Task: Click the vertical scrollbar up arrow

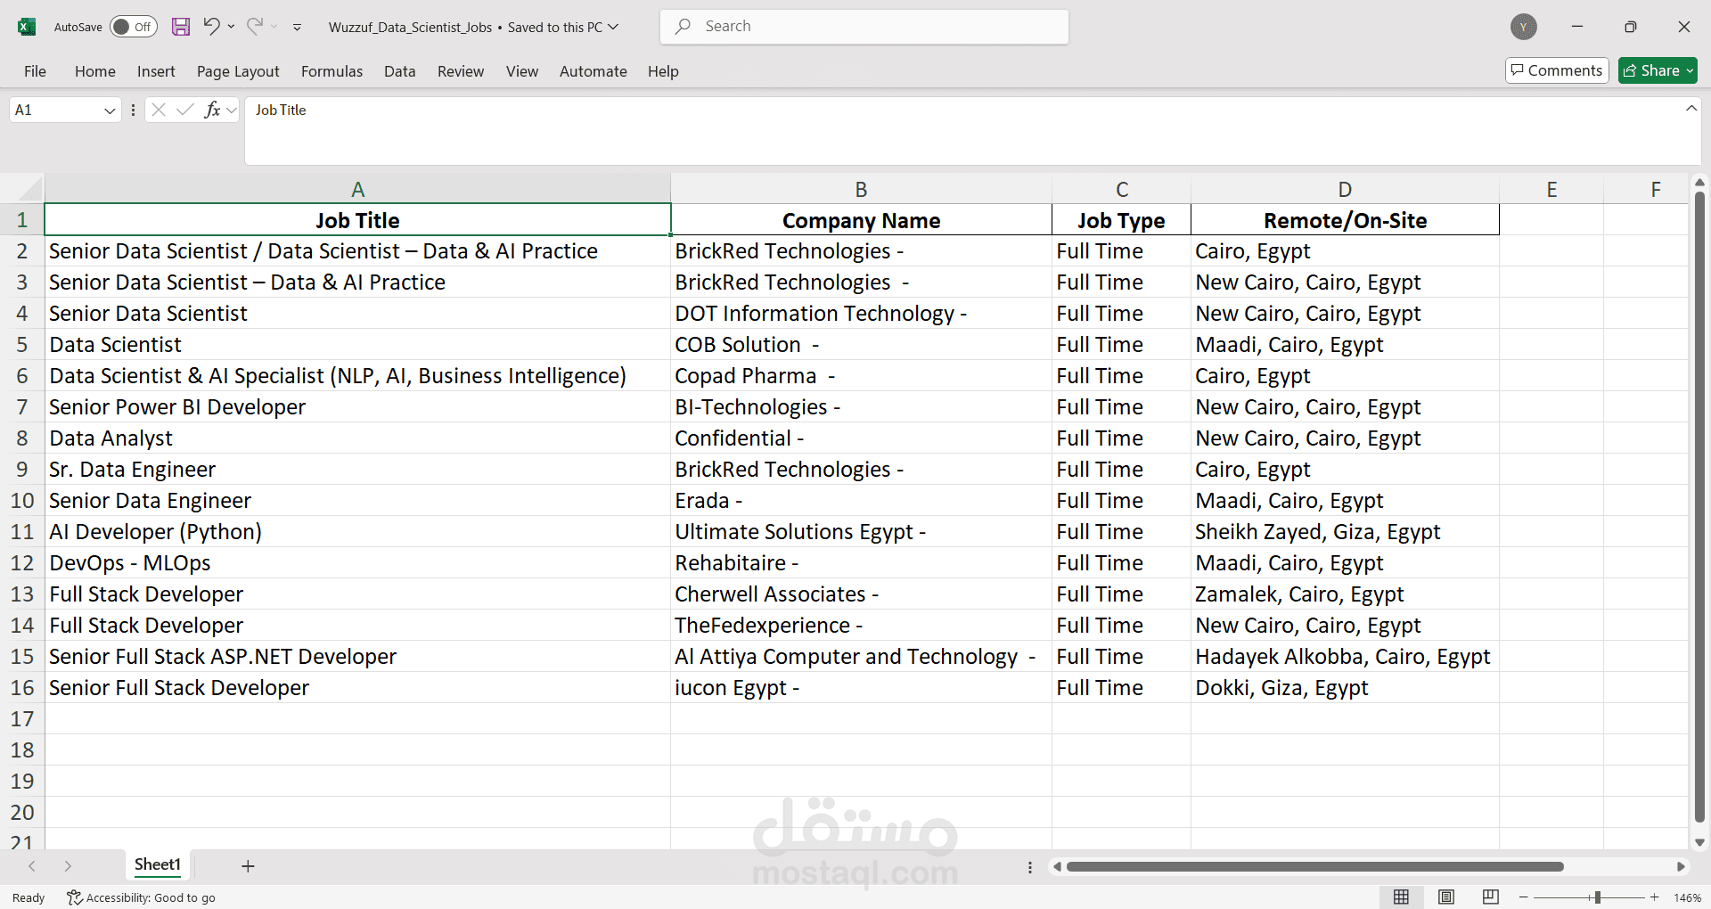Action: click(1699, 183)
